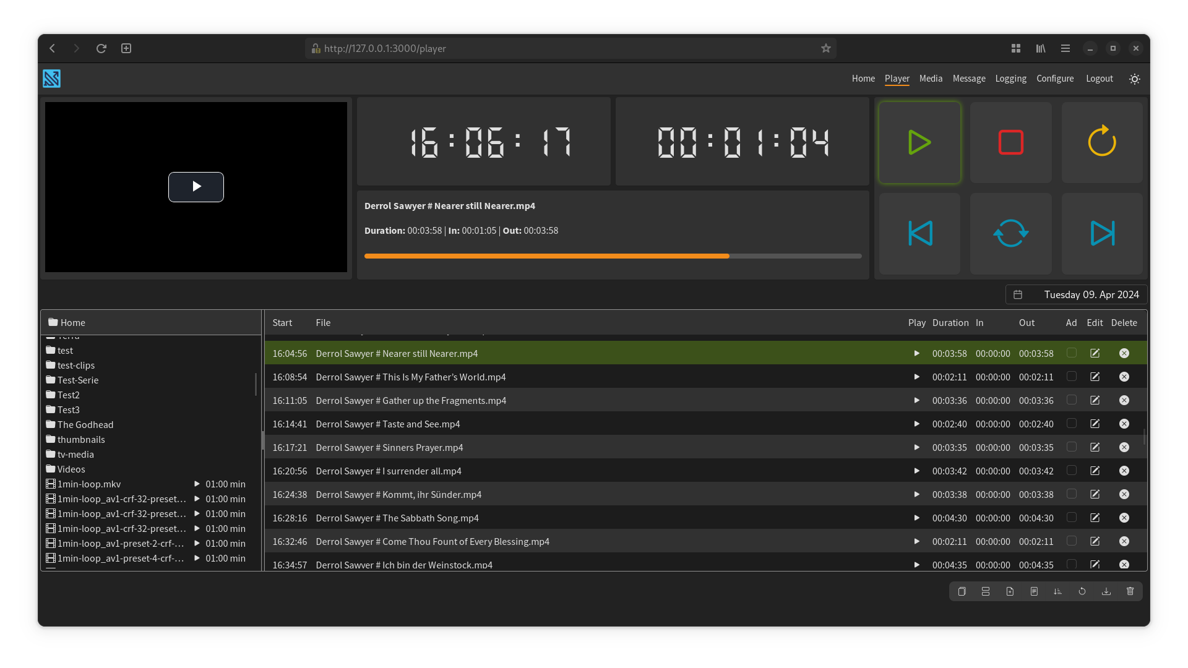Viewport: 1188px width, 668px height.
Task: Click the browser address bar
Action: click(570, 48)
